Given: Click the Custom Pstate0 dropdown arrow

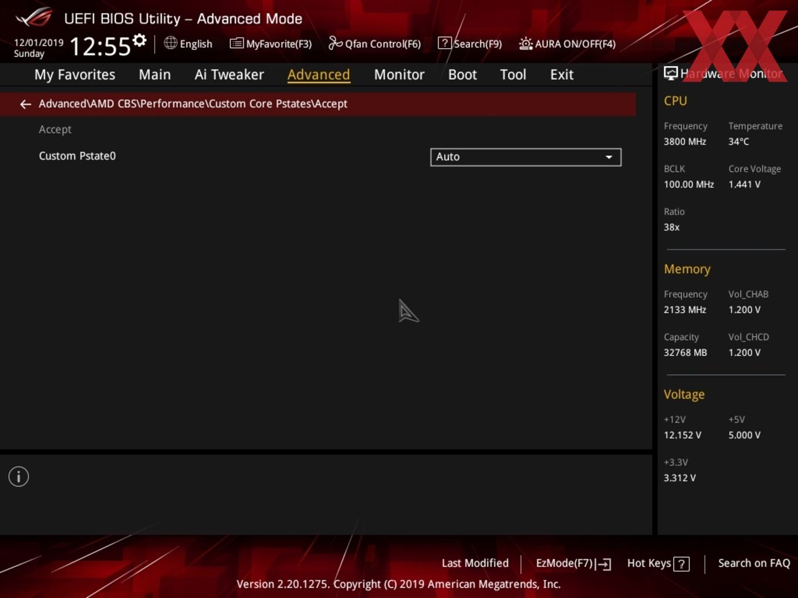Looking at the screenshot, I should (609, 157).
